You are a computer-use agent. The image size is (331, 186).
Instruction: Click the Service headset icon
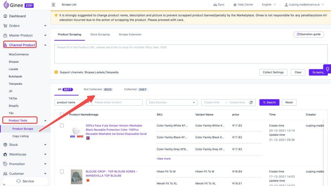[x=18, y=181]
